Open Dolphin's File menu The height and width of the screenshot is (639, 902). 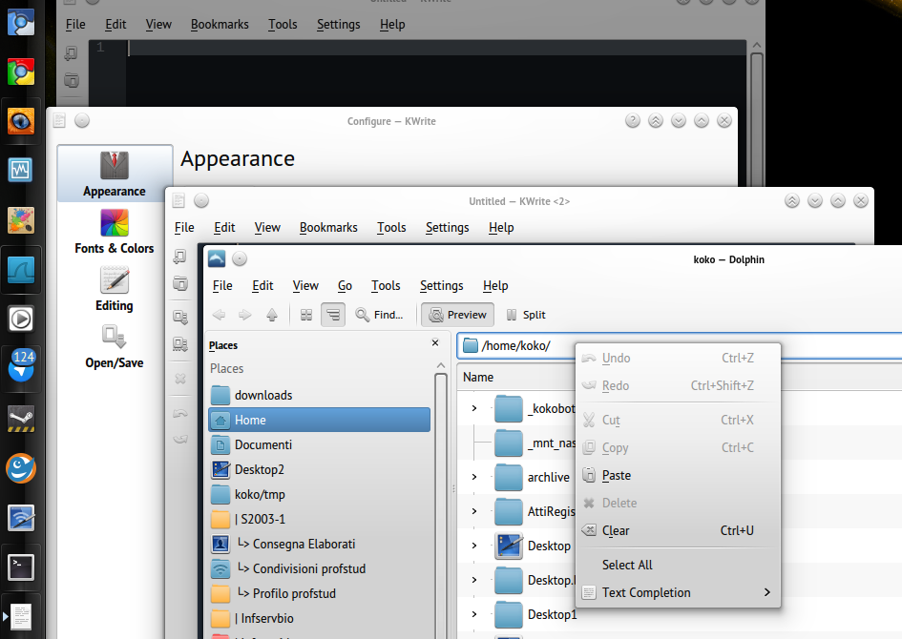point(222,285)
